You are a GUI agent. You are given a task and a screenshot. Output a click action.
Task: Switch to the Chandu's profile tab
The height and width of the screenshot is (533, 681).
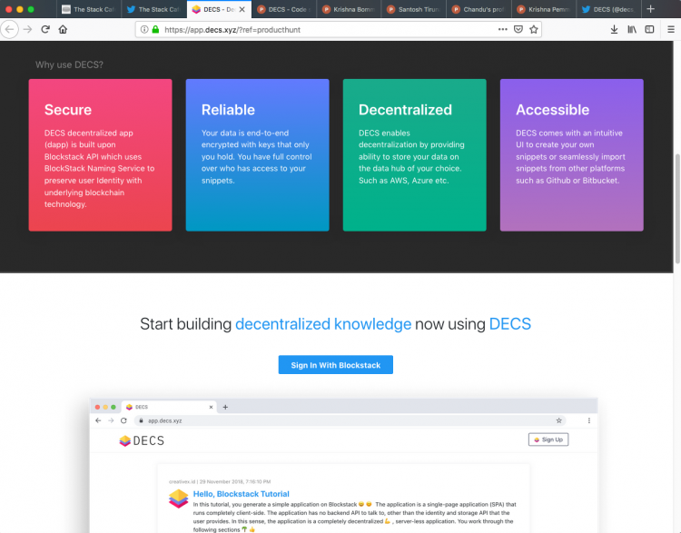tap(479, 9)
